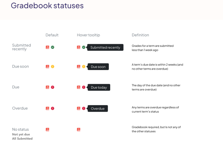
Task: Click the Gradebook statuses page title
Action: [47, 6]
